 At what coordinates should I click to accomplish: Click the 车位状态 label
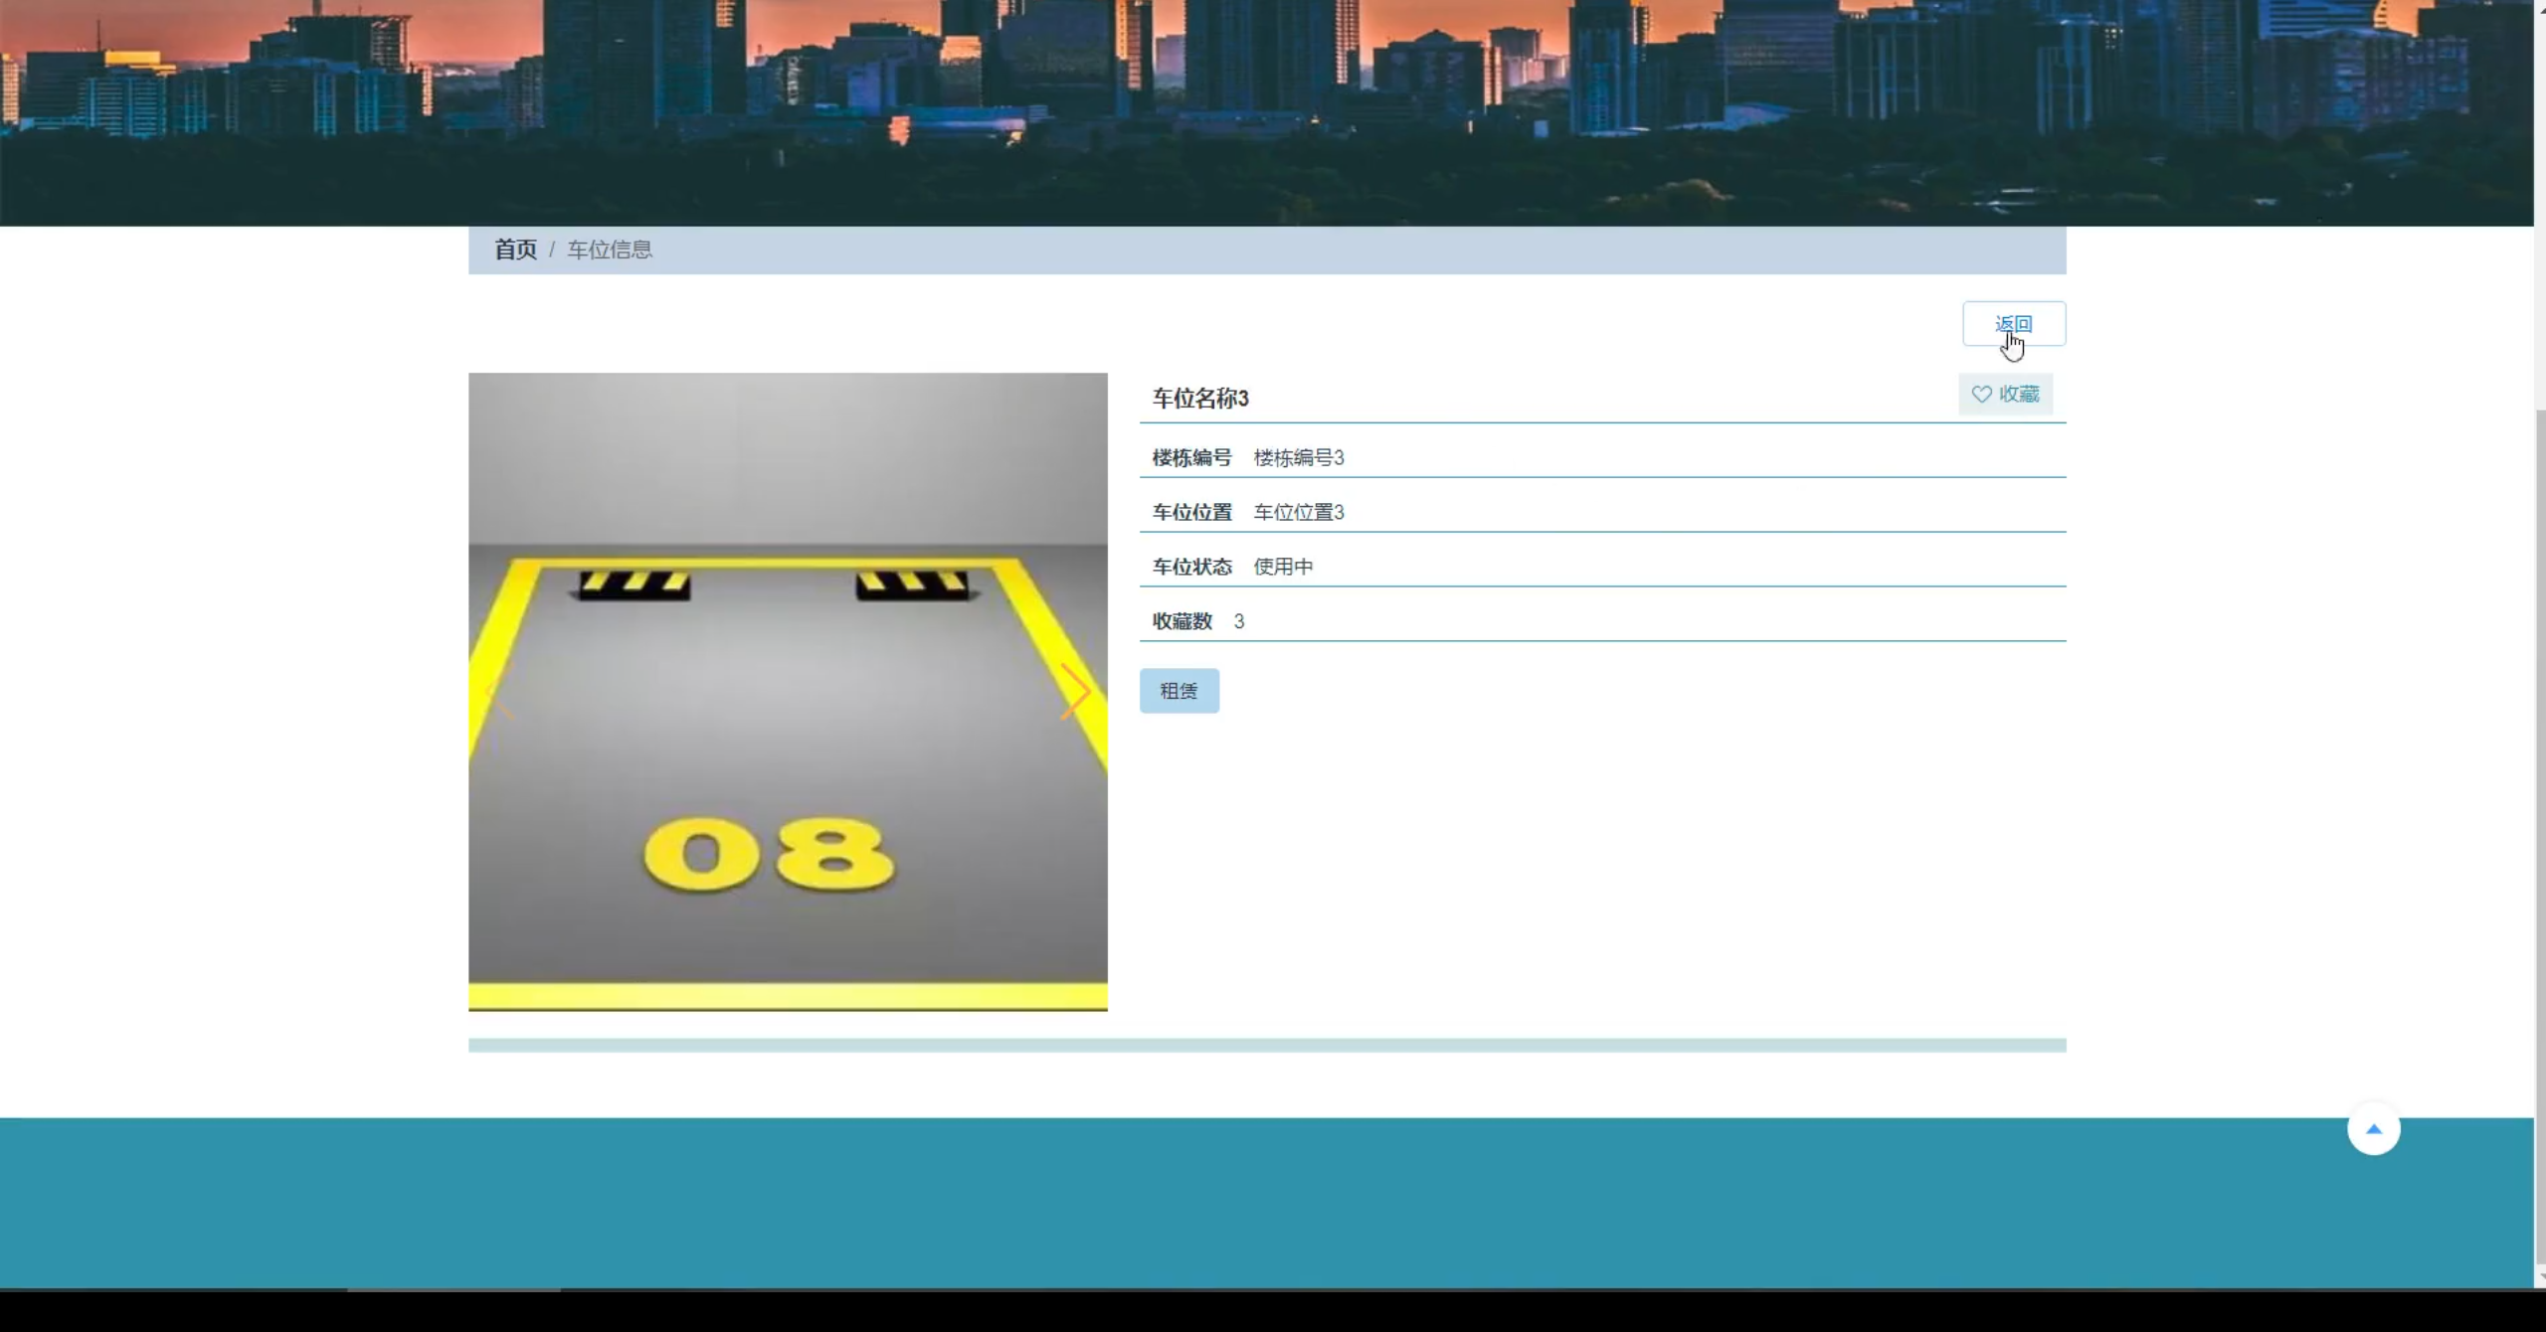point(1191,567)
